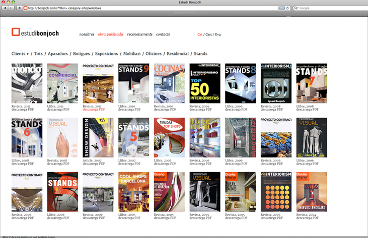Select the Oficines filter
The height and width of the screenshot is (246, 368).
pos(154,54)
